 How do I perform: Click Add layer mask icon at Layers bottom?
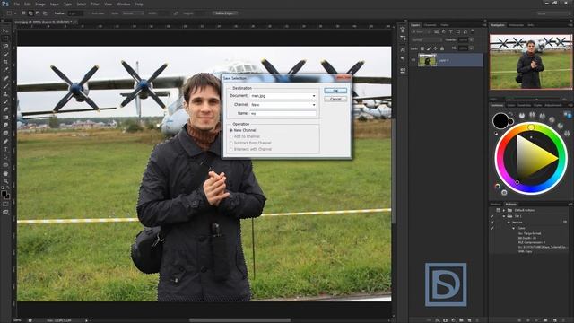tap(445, 320)
